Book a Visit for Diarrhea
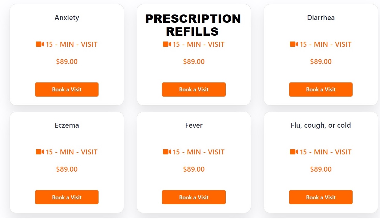This screenshot has width=380, height=219. 321,90
